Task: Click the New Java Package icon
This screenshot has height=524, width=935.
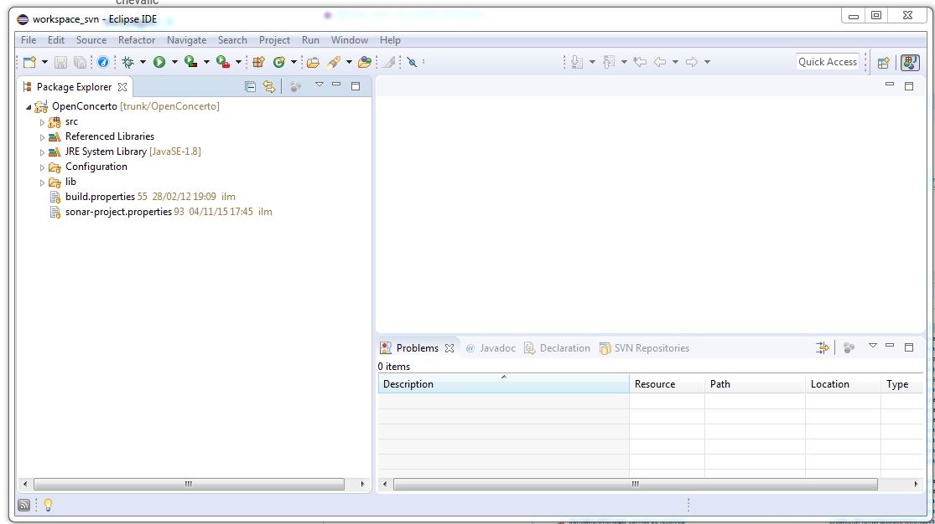Action: pos(259,62)
